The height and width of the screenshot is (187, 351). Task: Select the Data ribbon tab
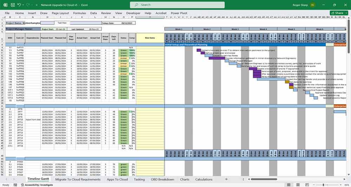[x=94, y=13]
